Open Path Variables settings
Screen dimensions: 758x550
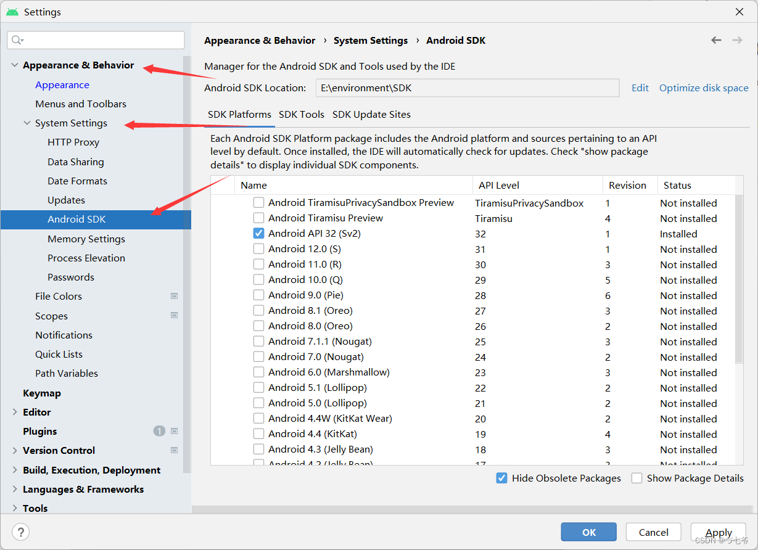click(x=67, y=373)
